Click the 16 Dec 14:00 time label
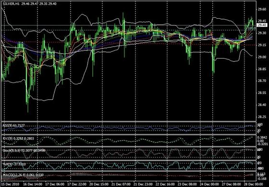Viewport: 269px width, 187px height. tap(33, 184)
